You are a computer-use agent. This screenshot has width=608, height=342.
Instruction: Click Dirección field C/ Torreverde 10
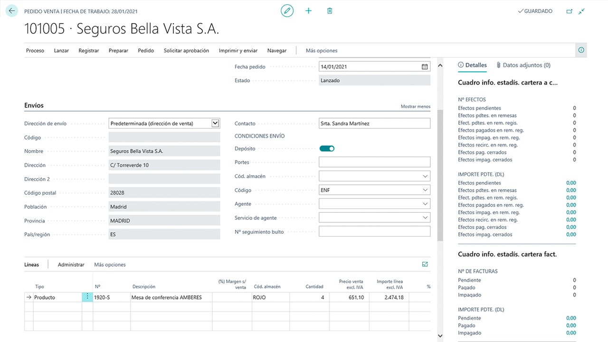[164, 165]
